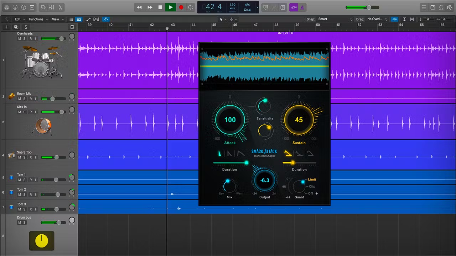Start playback with the green Play button
Screen dimensions: 456x256
171,7
